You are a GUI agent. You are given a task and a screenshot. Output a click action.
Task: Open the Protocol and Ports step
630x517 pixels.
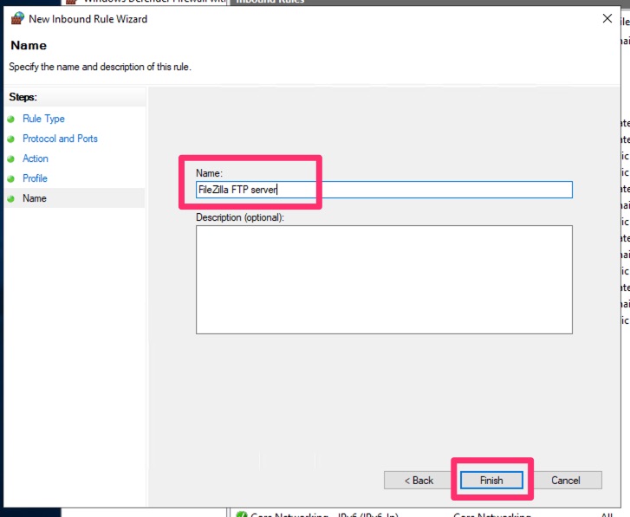(x=60, y=139)
